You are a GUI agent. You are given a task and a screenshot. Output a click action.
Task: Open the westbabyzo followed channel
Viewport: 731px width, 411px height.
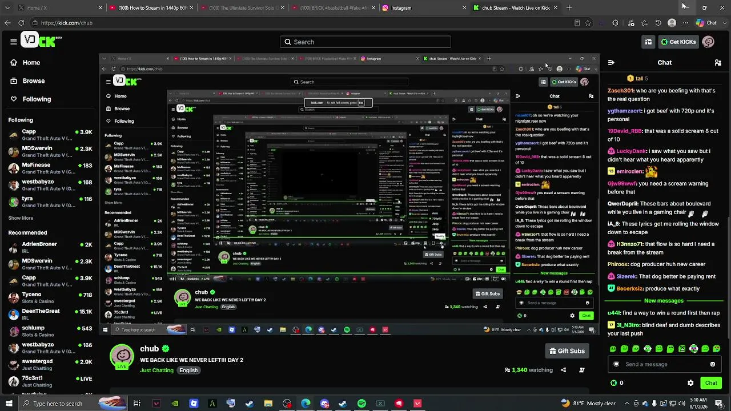point(50,185)
